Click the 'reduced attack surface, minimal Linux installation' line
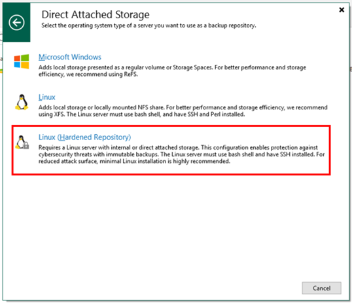 pos(134,161)
